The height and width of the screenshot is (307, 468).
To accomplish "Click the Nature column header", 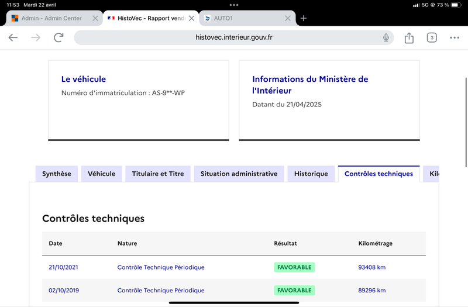I will pos(127,243).
